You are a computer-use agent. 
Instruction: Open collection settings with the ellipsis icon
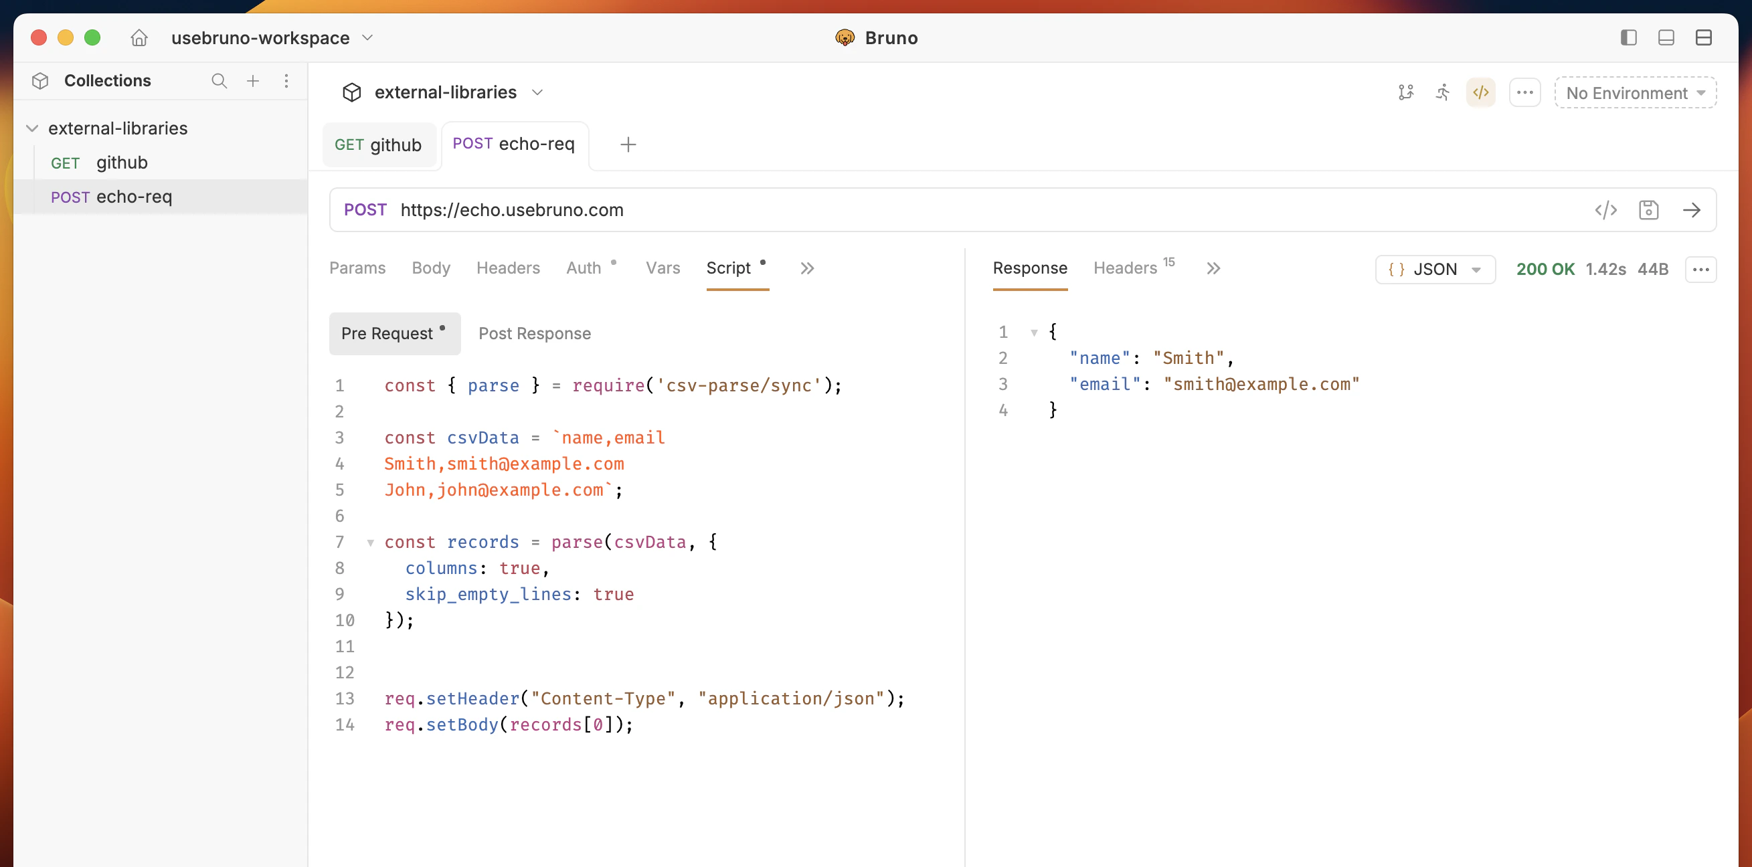point(1525,92)
